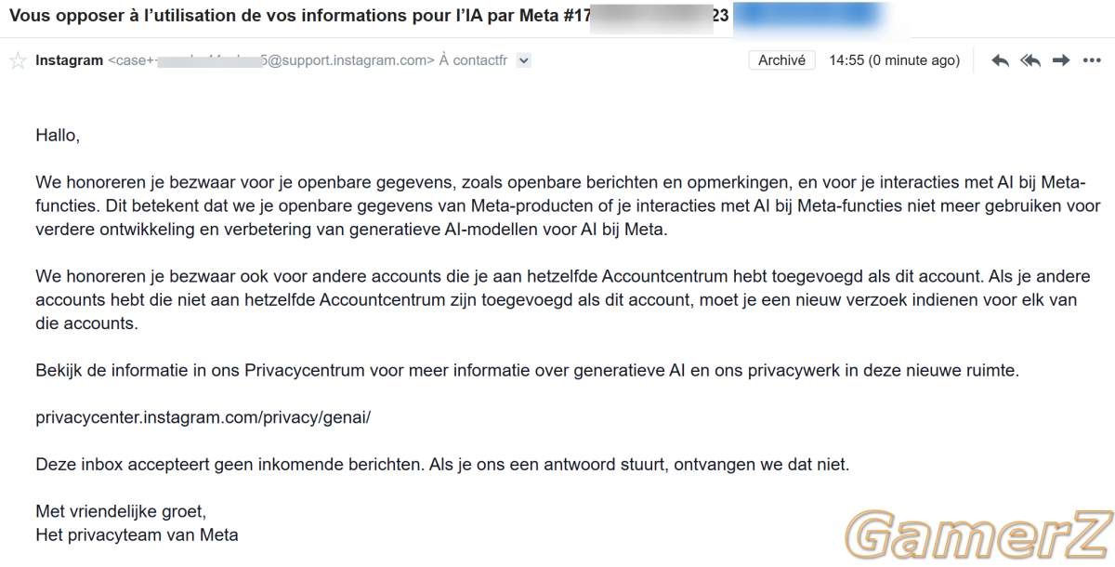The height and width of the screenshot is (567, 1115).
Task: Click the Archivé label button
Action: [x=781, y=60]
